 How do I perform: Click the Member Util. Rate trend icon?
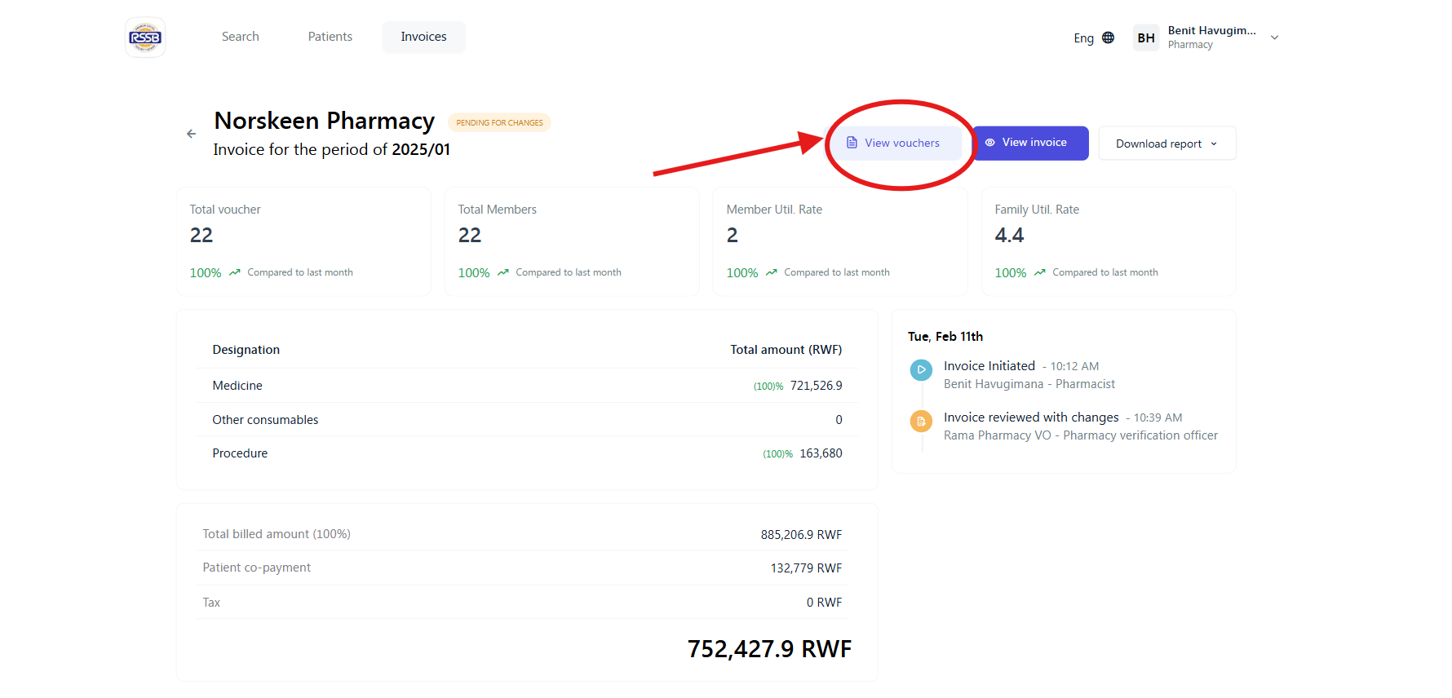[772, 272]
